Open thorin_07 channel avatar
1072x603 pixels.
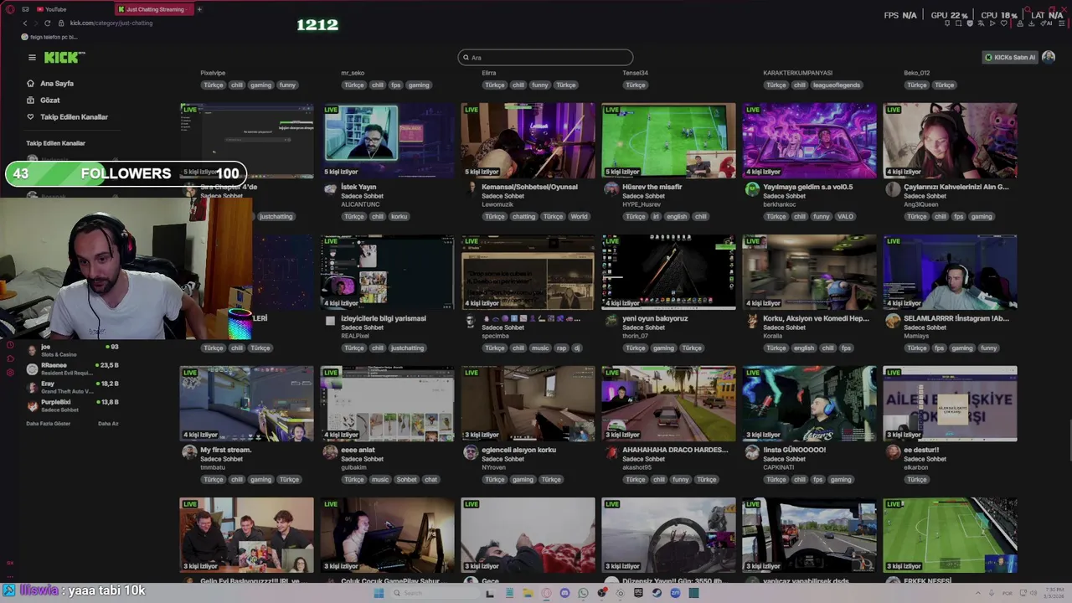tap(611, 321)
